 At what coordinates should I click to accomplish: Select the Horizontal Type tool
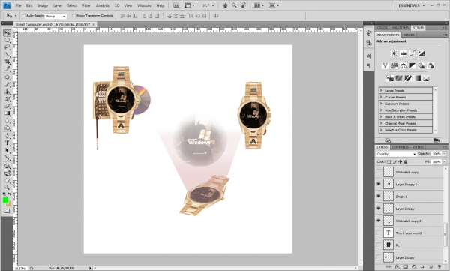pos(7,143)
